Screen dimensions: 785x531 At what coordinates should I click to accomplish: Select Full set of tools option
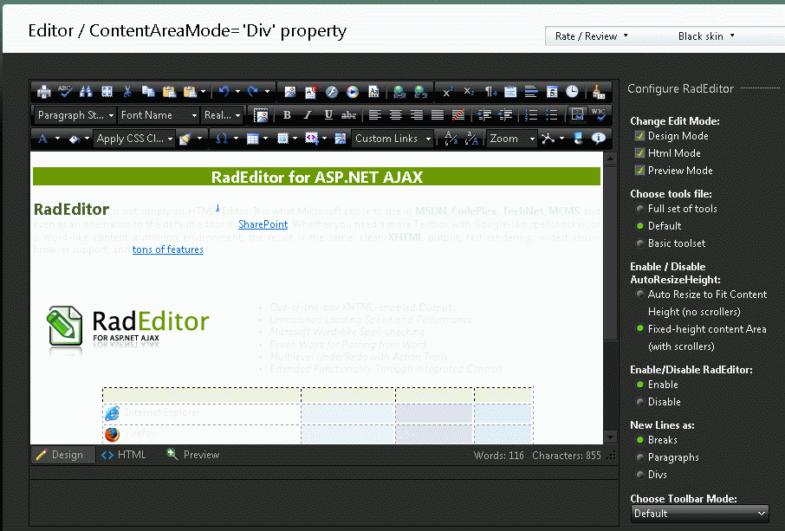[x=639, y=209]
